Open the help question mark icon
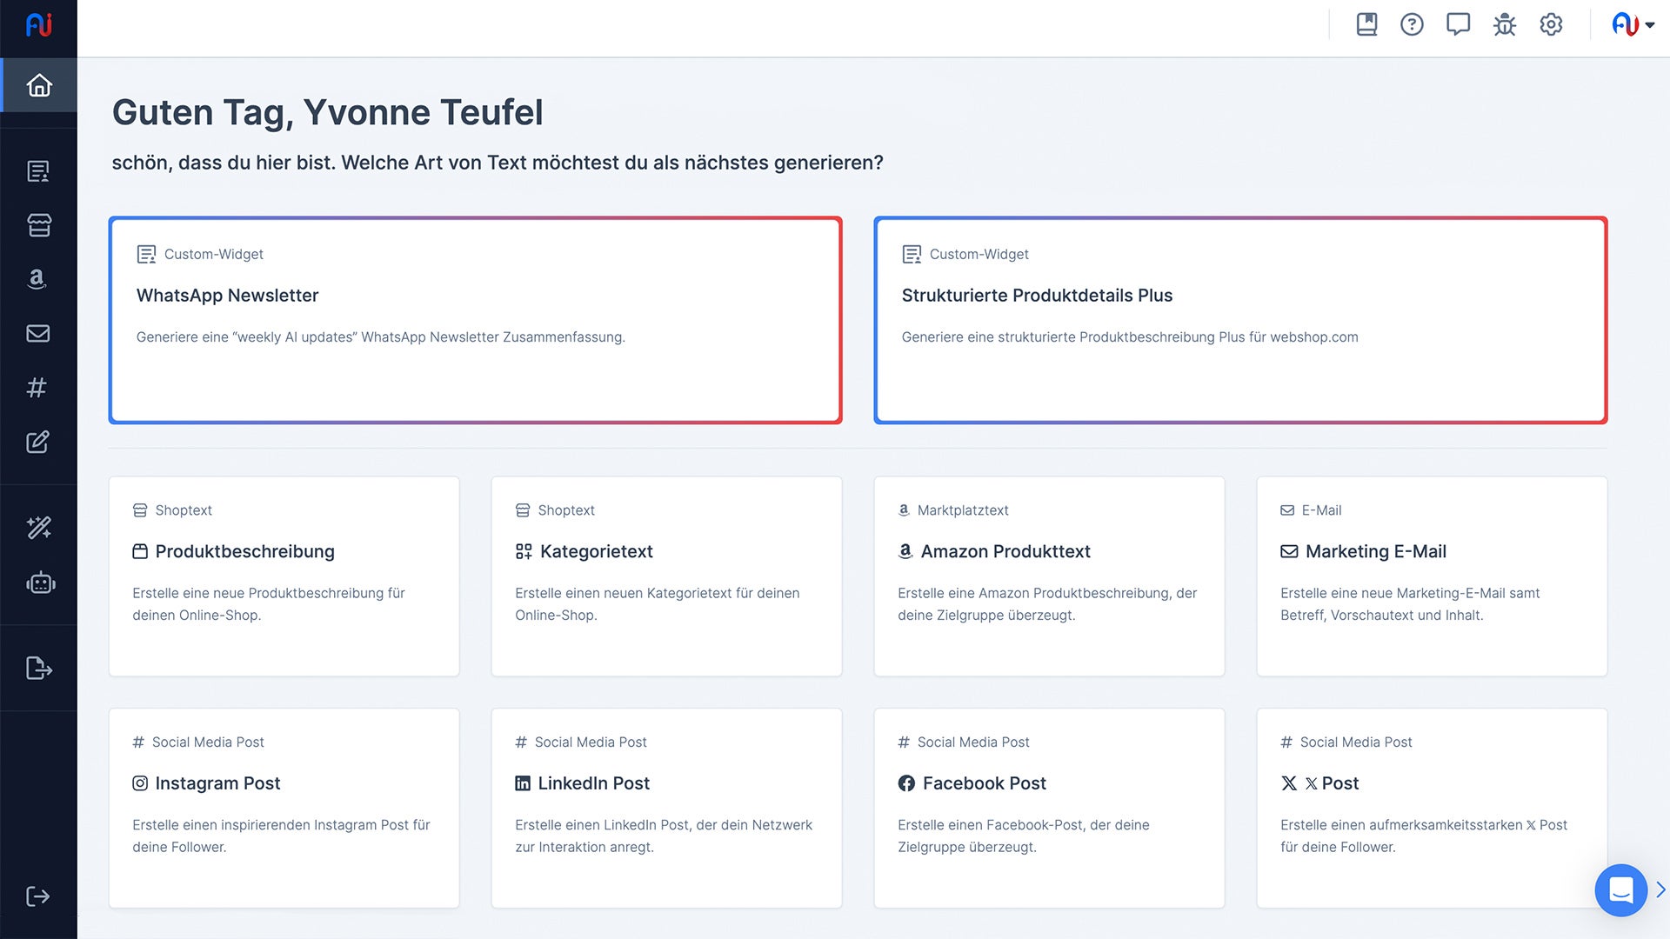The height and width of the screenshot is (939, 1670). click(x=1412, y=24)
